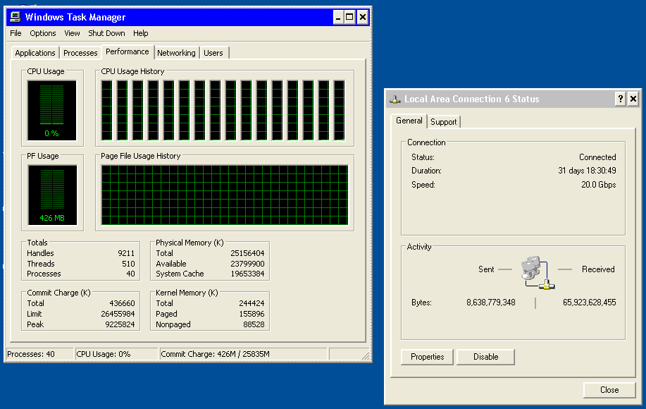Open the File menu
Viewport: 646px width, 409px height.
(15, 33)
